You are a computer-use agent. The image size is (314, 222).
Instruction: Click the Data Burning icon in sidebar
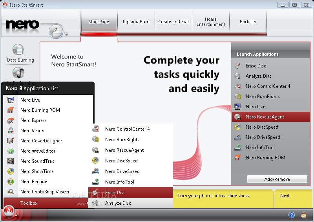tap(18, 50)
